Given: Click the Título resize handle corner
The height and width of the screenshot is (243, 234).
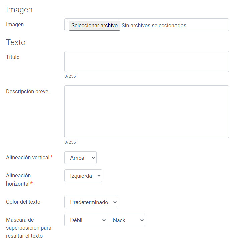Looking at the screenshot, I should (228, 71).
